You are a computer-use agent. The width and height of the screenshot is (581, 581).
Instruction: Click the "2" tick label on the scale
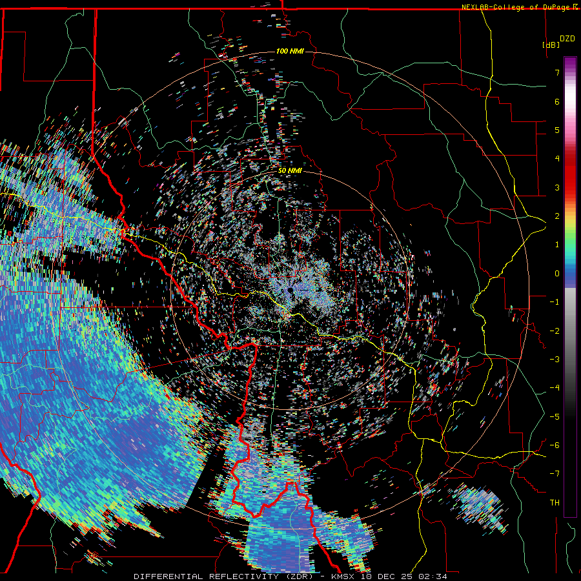point(557,216)
